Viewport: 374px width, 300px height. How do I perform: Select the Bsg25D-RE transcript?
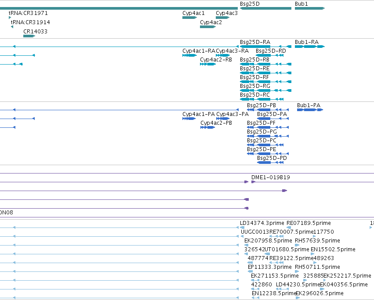pyautogui.click(x=265, y=73)
